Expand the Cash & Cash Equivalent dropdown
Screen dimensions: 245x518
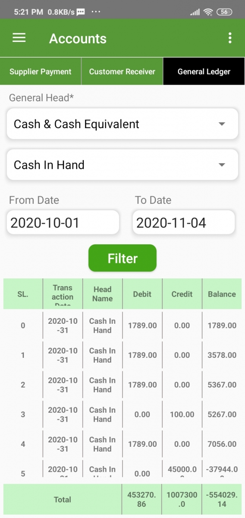coord(122,124)
